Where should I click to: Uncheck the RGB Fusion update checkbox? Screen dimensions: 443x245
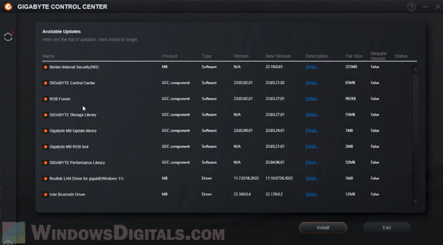[45, 99]
